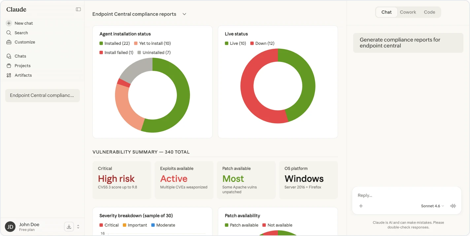Toggle the Critical severity legend entry
The image size is (470, 236).
[x=109, y=225]
